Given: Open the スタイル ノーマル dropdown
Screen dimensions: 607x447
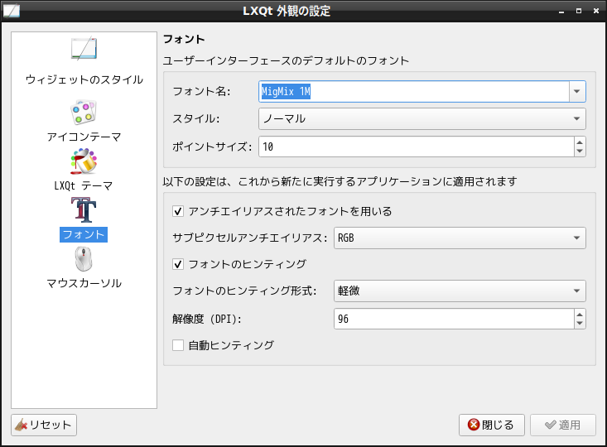Looking at the screenshot, I should coord(422,119).
